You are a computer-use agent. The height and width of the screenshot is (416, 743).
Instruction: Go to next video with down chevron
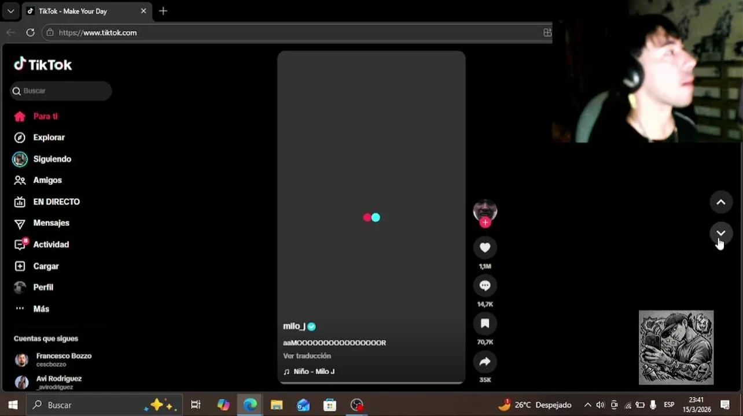[721, 233]
